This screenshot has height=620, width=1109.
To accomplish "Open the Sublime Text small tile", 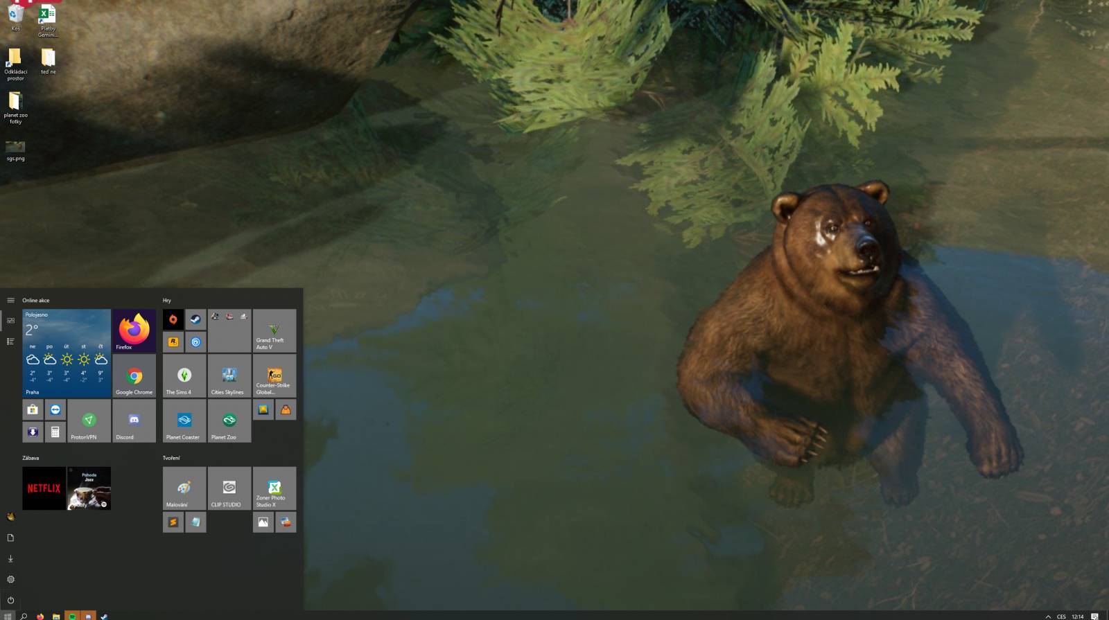I will 173,522.
